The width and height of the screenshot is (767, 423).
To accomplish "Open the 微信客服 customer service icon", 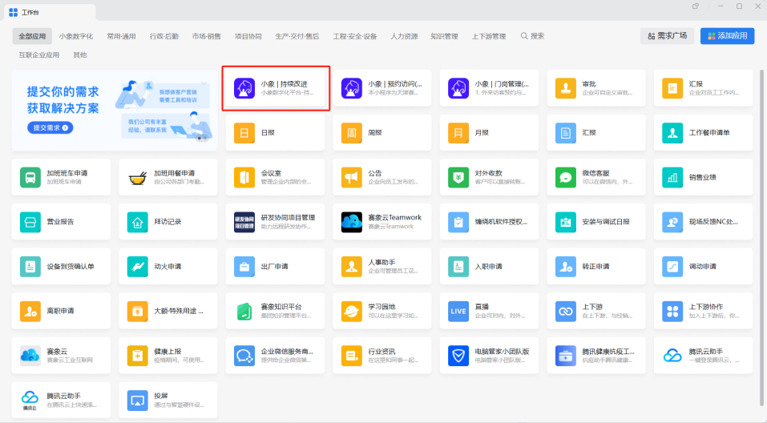I will (567, 177).
